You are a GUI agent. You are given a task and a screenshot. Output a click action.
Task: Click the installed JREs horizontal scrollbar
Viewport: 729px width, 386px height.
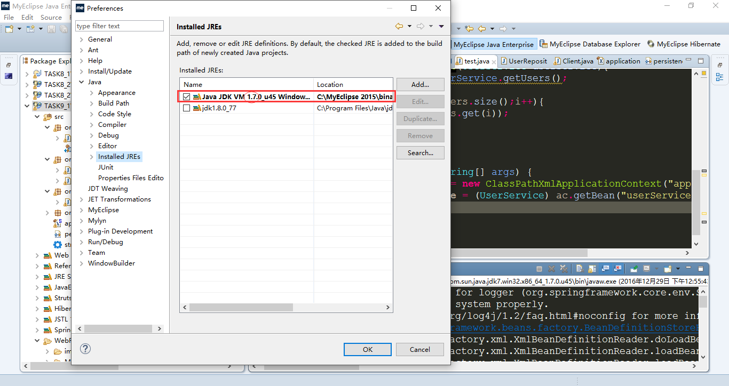click(241, 308)
